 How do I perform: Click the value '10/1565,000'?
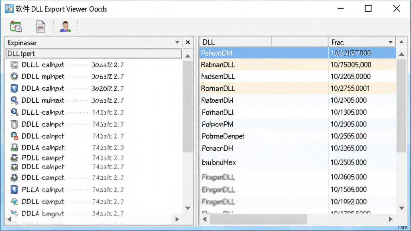tap(348, 189)
